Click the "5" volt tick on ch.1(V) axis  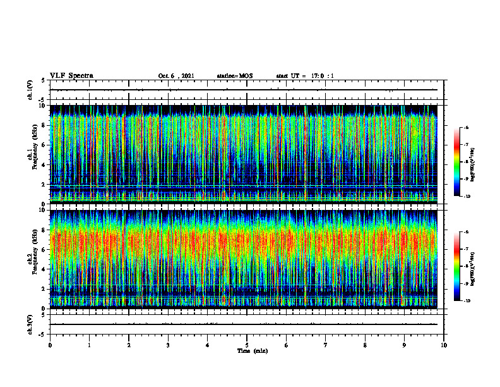tap(44, 81)
